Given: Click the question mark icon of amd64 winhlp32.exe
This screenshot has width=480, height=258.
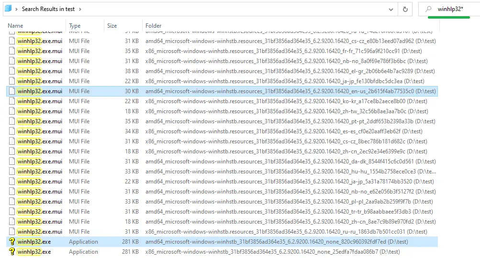Looking at the screenshot, I should click(12, 242).
